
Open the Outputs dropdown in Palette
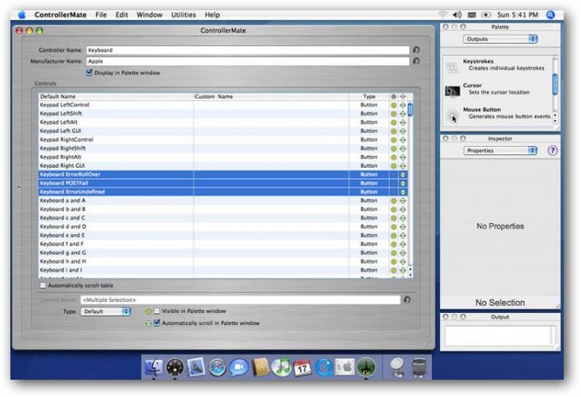500,39
